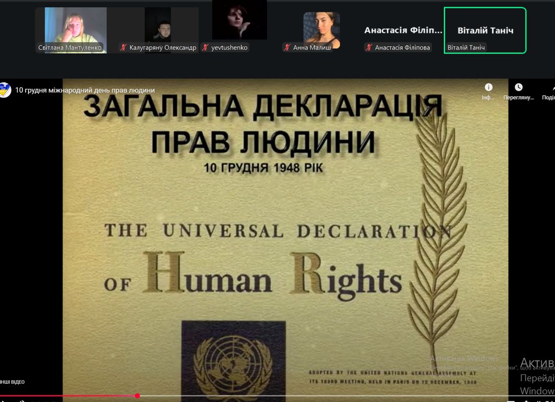The width and height of the screenshot is (555, 402).
Task: Click the red playback scrubber dot
Action: (x=137, y=396)
